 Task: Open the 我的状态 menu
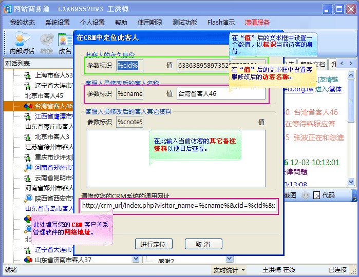tap(22, 23)
